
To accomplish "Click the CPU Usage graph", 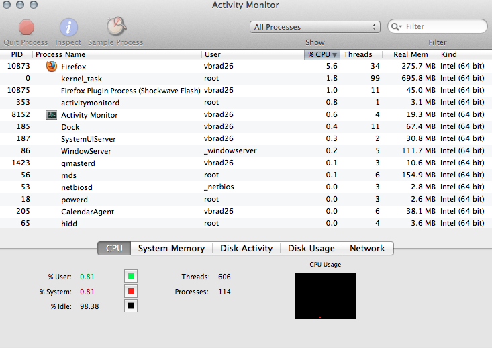I will pyautogui.click(x=326, y=296).
